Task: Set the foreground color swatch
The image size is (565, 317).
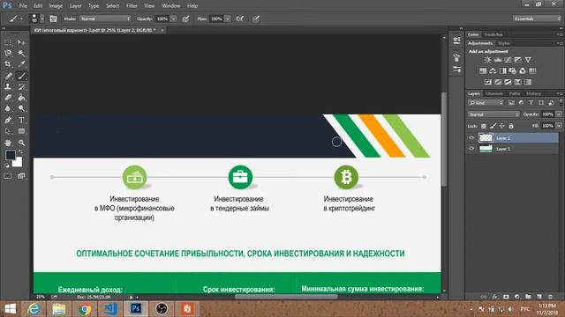Action: tap(10, 155)
